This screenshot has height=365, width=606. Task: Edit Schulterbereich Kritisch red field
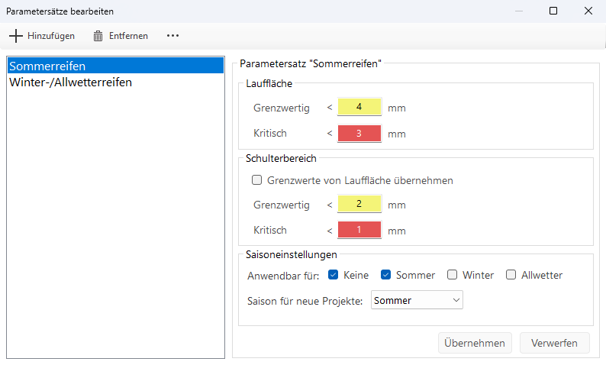click(x=359, y=230)
